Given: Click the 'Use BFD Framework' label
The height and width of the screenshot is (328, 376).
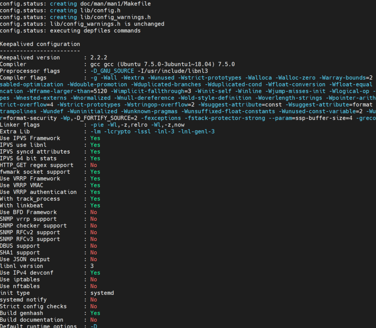Looking at the screenshot, I should 28,212.
